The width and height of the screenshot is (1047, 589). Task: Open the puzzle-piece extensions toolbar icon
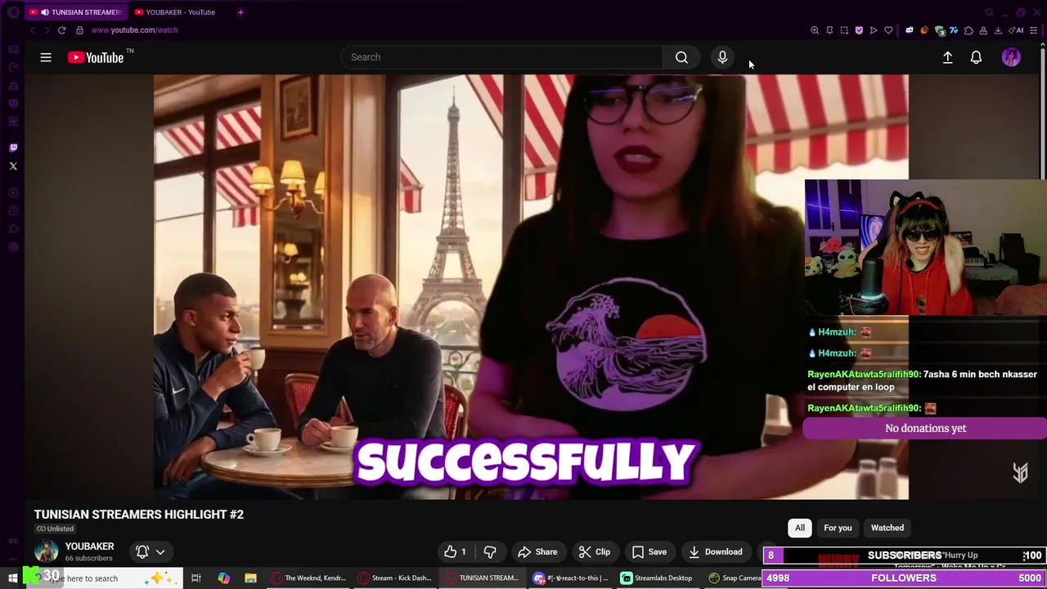point(968,30)
